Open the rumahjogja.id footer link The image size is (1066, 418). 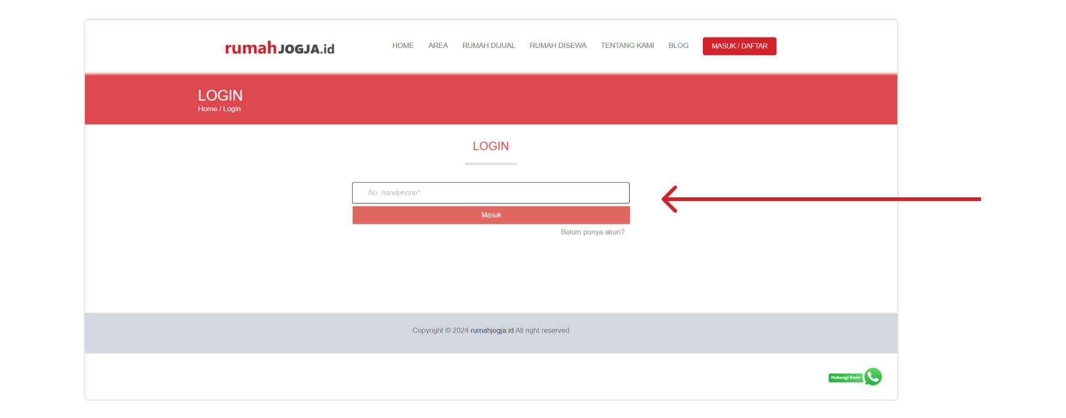(x=492, y=331)
